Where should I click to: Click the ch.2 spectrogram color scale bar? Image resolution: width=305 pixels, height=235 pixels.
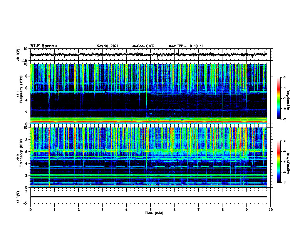point(279,162)
